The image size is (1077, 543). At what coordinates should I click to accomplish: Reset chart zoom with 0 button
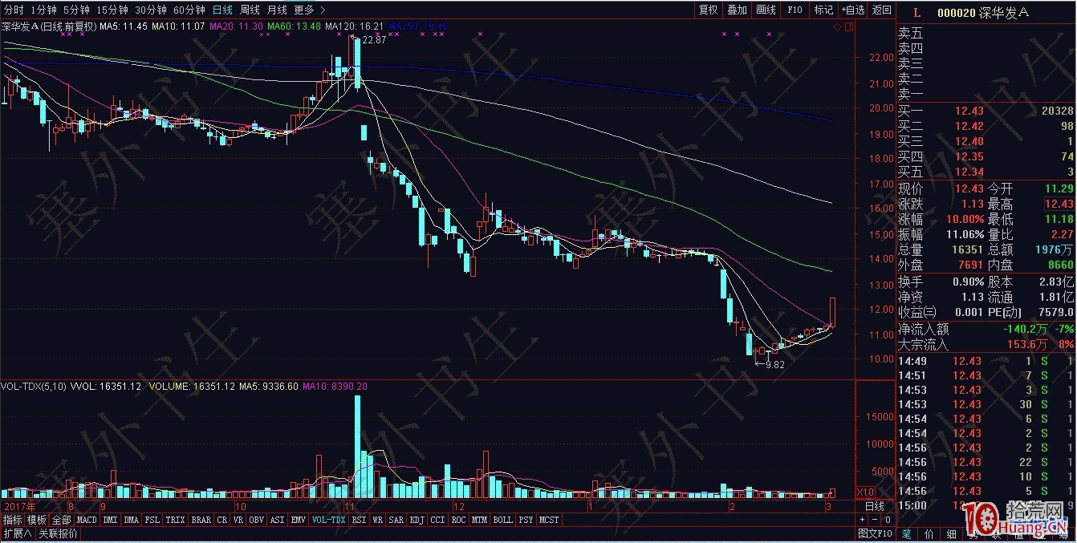pos(888,520)
